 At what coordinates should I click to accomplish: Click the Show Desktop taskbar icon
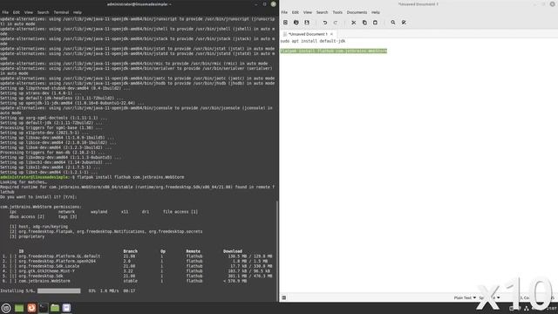click(x=19, y=308)
